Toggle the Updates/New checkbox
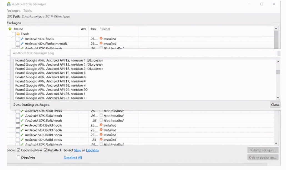The width and height of the screenshot is (286, 170). click(19, 150)
